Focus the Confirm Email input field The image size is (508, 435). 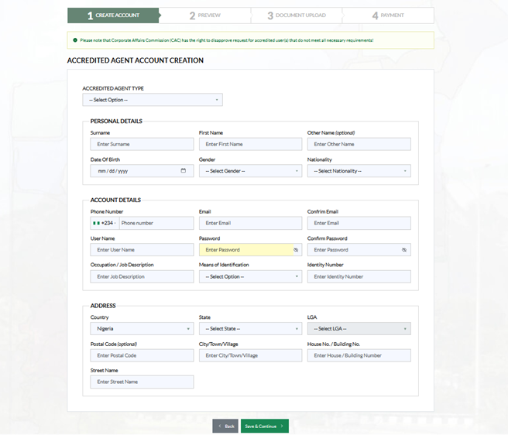(359, 223)
